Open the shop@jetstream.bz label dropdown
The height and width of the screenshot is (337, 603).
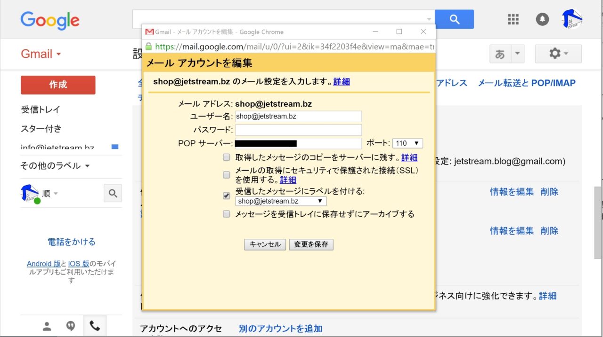(x=281, y=201)
